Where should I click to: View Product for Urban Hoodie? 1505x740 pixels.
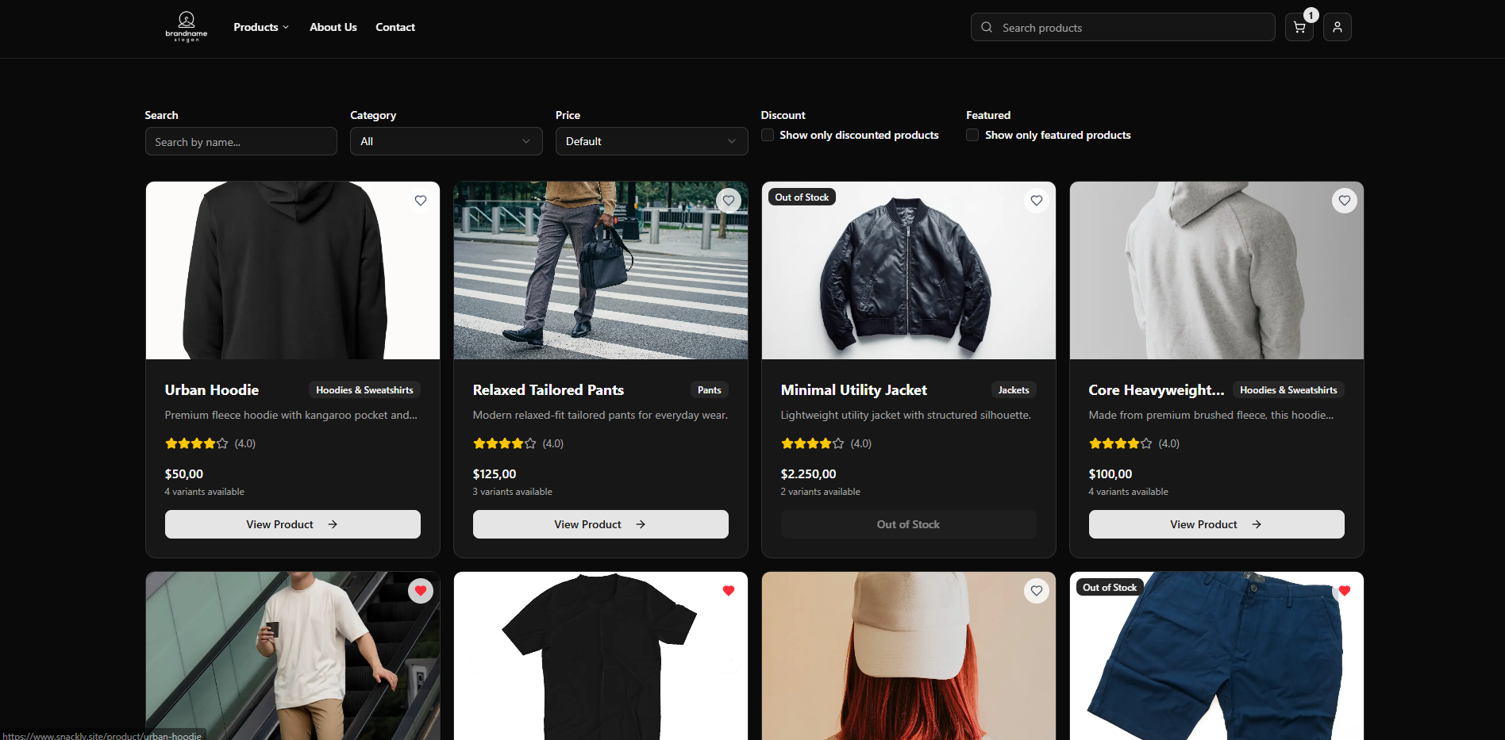coord(293,524)
